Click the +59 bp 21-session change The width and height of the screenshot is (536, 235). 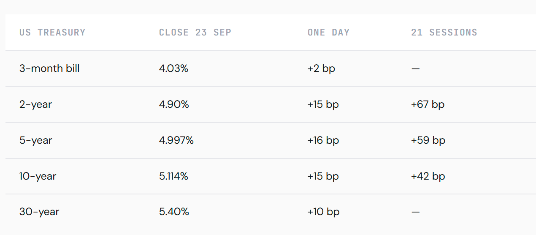click(x=428, y=140)
